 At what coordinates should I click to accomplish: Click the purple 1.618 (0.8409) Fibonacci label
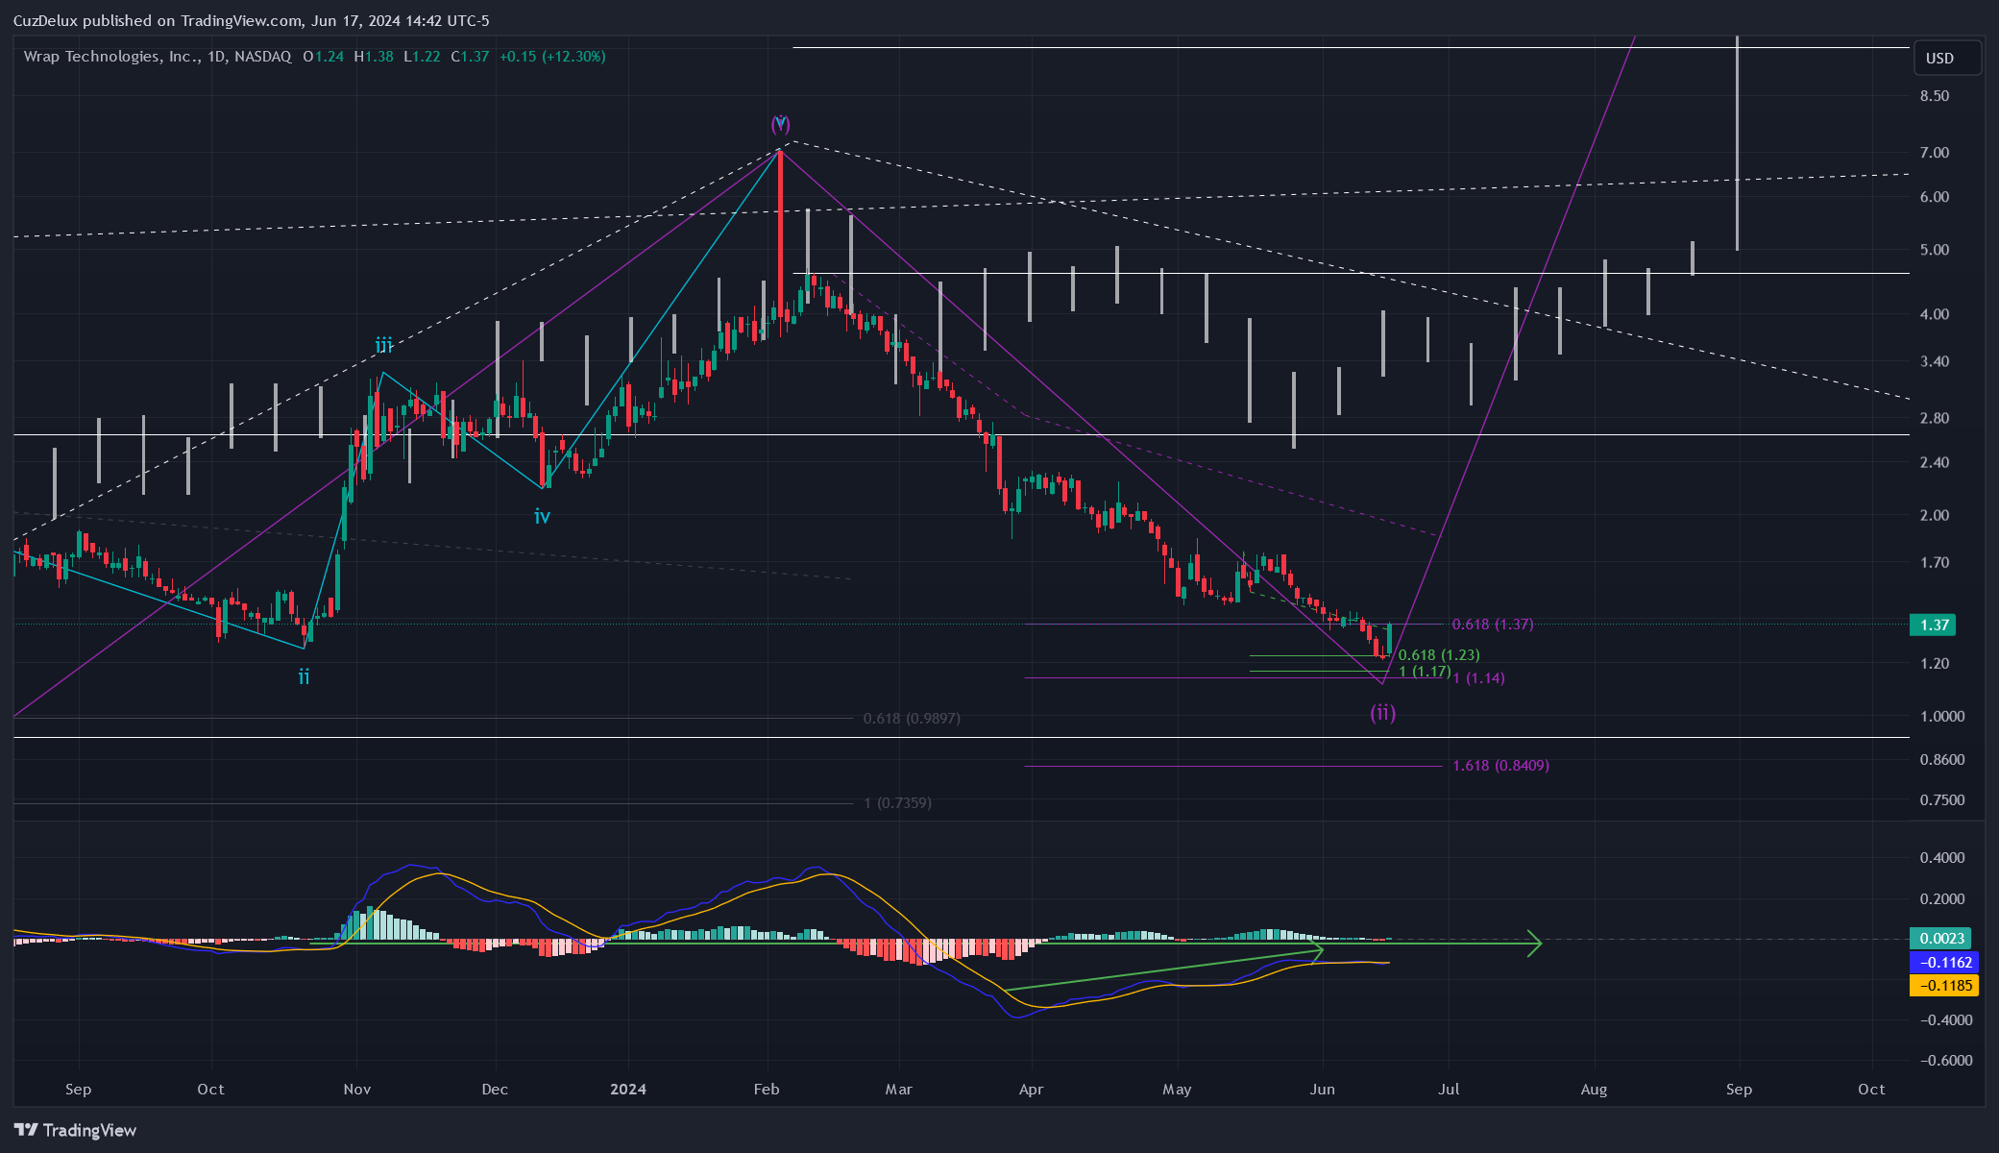[x=1500, y=766]
